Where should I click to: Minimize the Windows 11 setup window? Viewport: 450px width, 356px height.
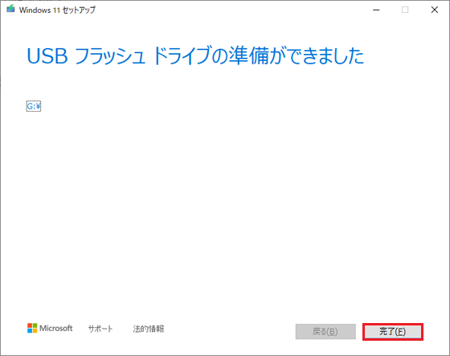pos(376,10)
